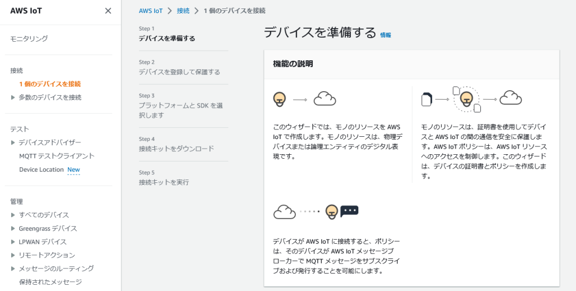The height and width of the screenshot is (291, 576).
Task: Open 多数のデバイスを接続 sidebar link
Action: click(x=50, y=97)
